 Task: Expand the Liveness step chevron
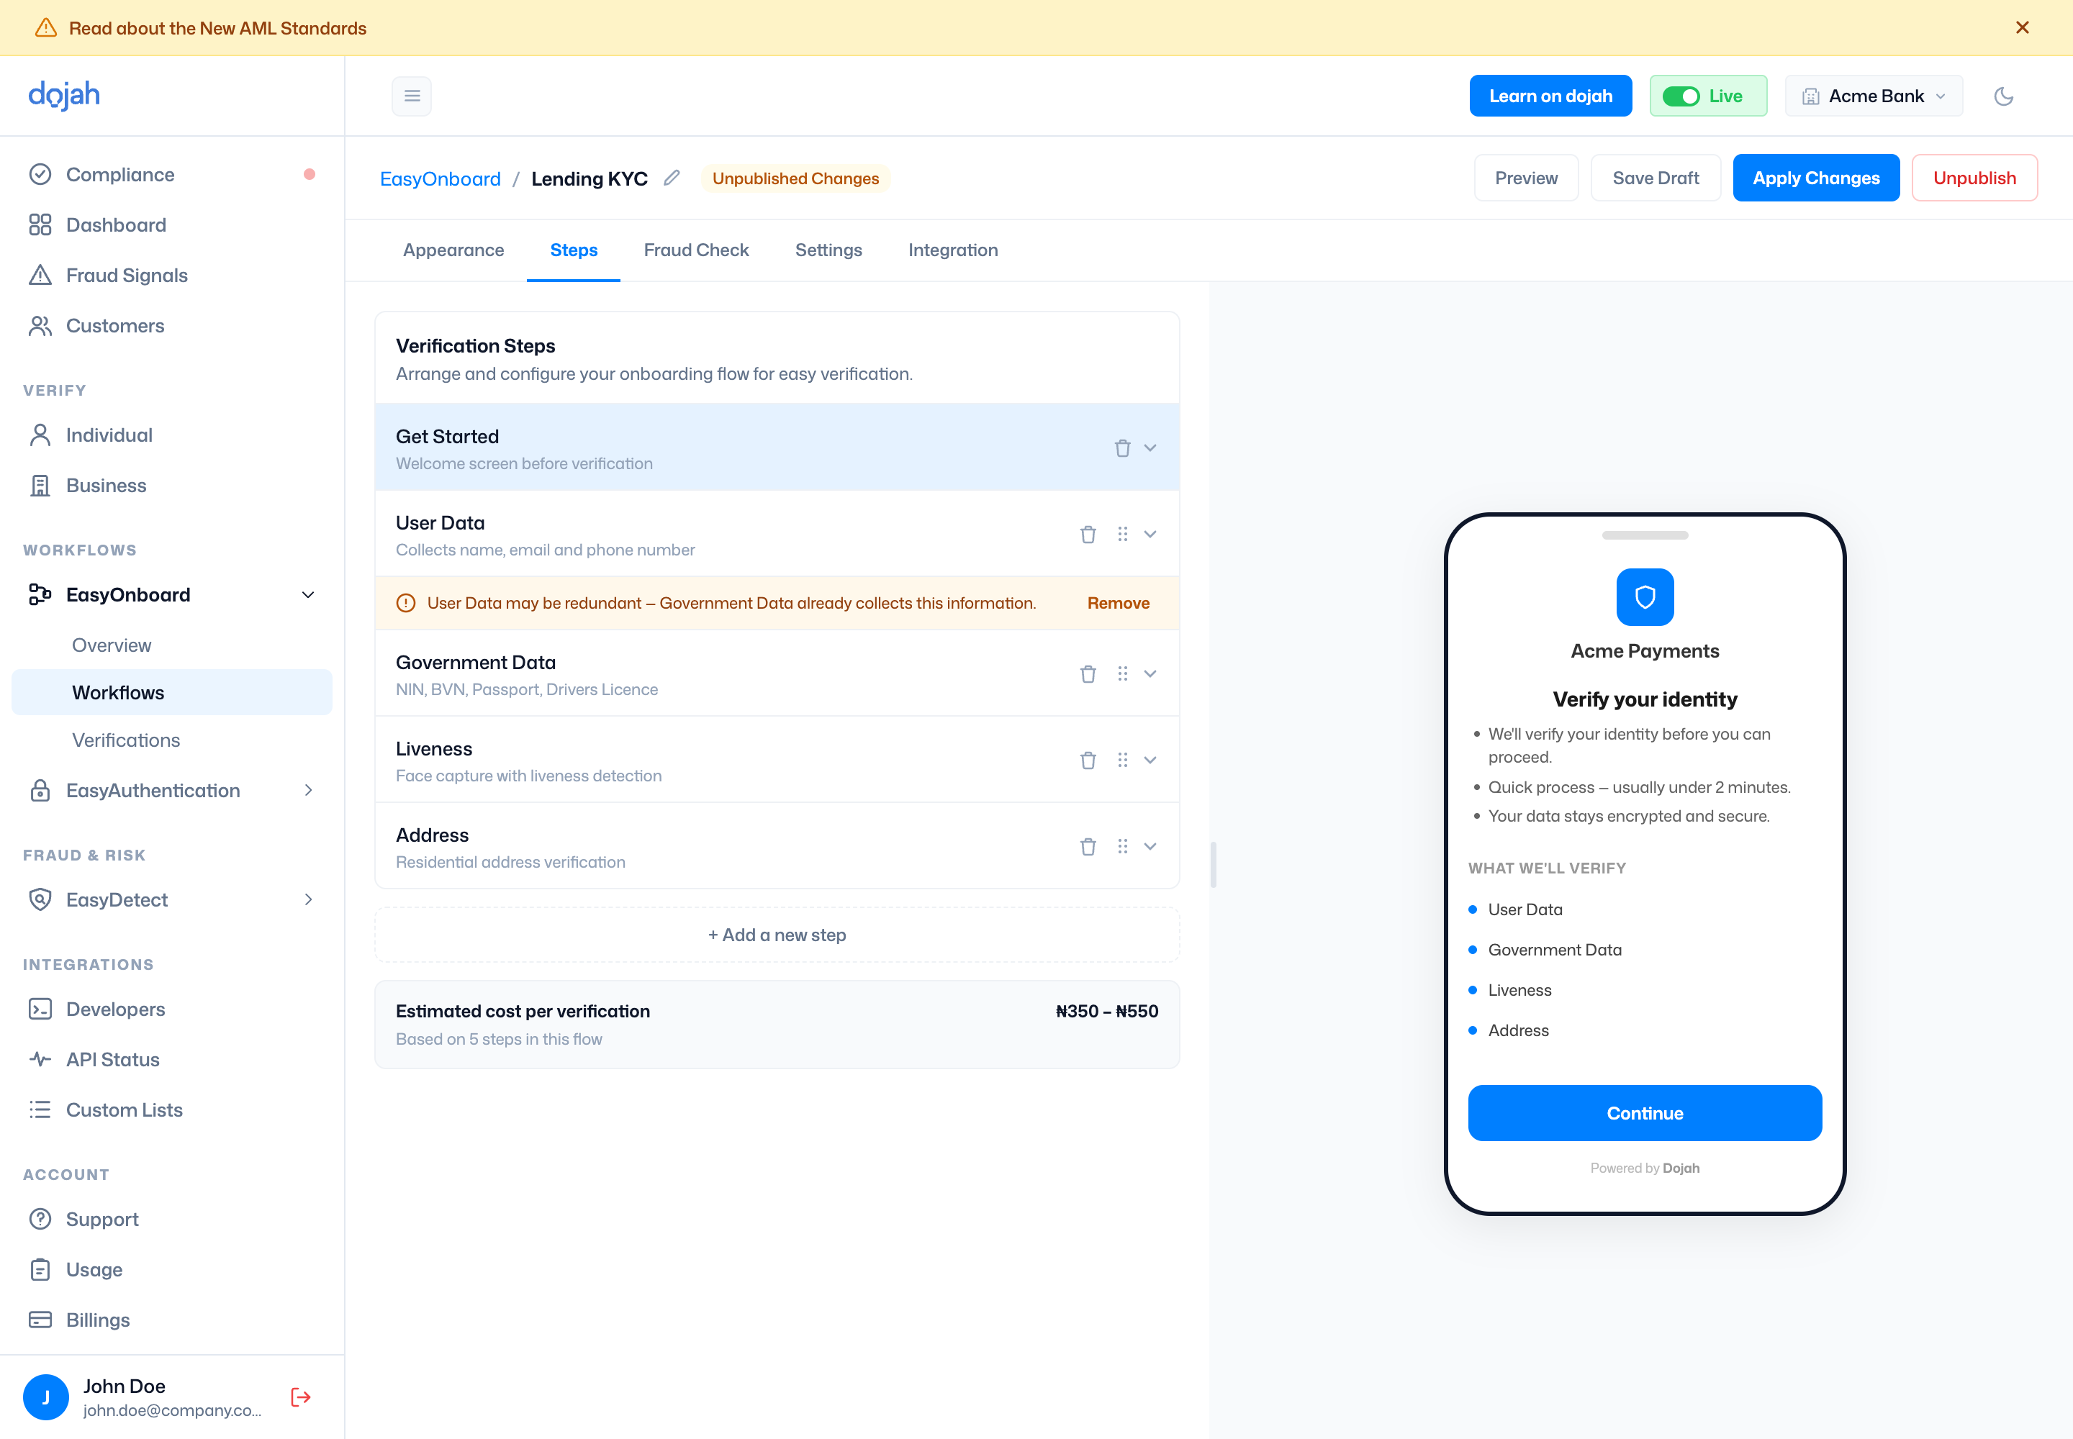coord(1150,760)
